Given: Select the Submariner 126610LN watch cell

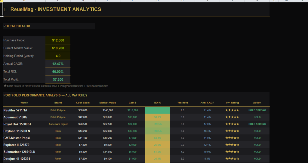Looking at the screenshot, I should (24, 152).
